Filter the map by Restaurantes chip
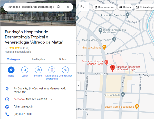This screenshot has width=154, height=119. (104, 7)
